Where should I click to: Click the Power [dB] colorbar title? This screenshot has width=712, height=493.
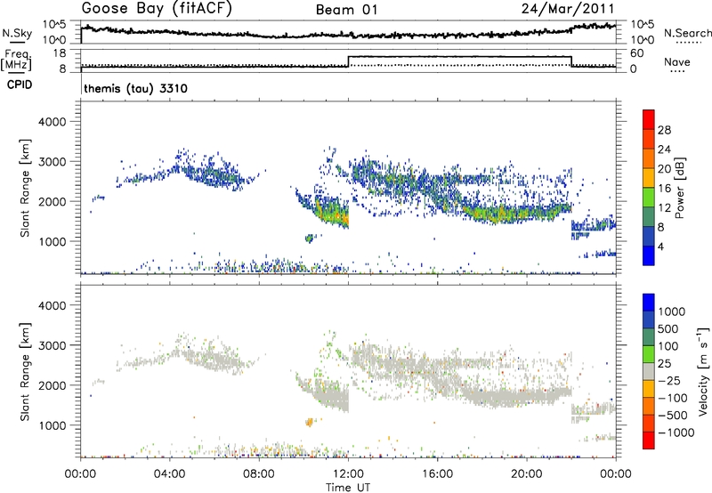pos(680,188)
